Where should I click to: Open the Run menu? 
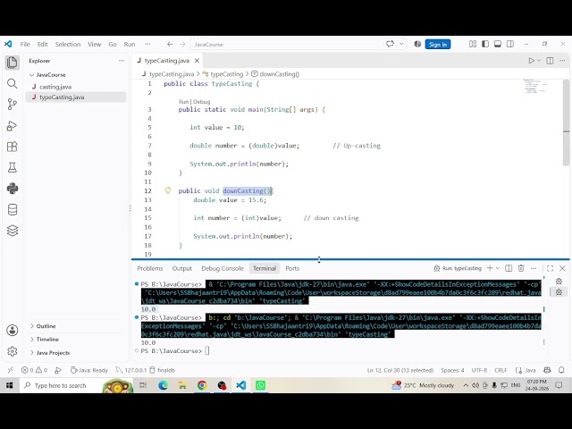tap(130, 44)
